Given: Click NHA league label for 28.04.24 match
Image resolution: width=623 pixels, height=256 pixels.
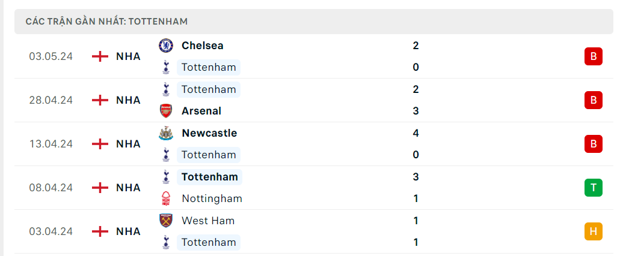Looking at the screenshot, I should 128,100.
